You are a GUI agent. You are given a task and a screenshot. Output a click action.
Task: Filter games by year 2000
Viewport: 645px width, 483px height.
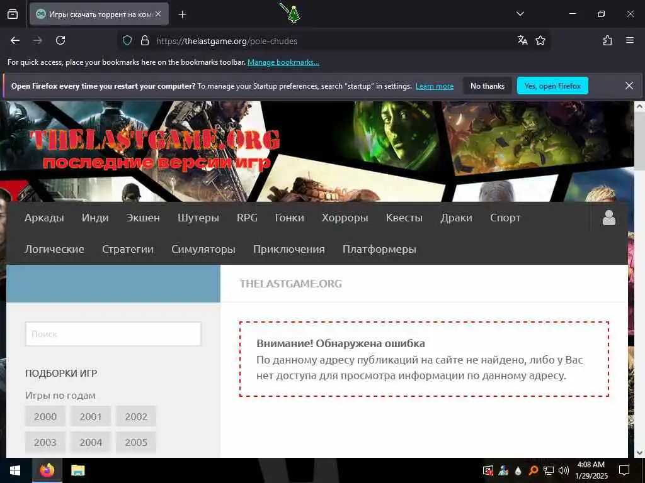(45, 416)
